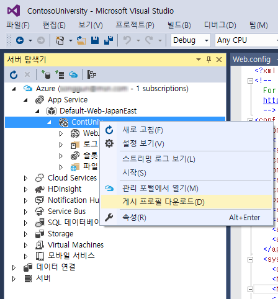Select the 모바일 서비스 tree item
This screenshot has height=299, width=278.
71,256
